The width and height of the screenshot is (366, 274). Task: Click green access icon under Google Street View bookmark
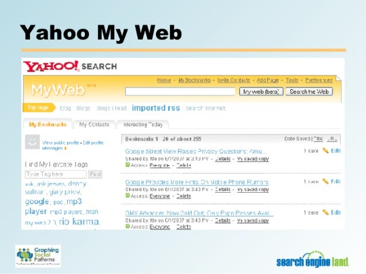coord(127,165)
